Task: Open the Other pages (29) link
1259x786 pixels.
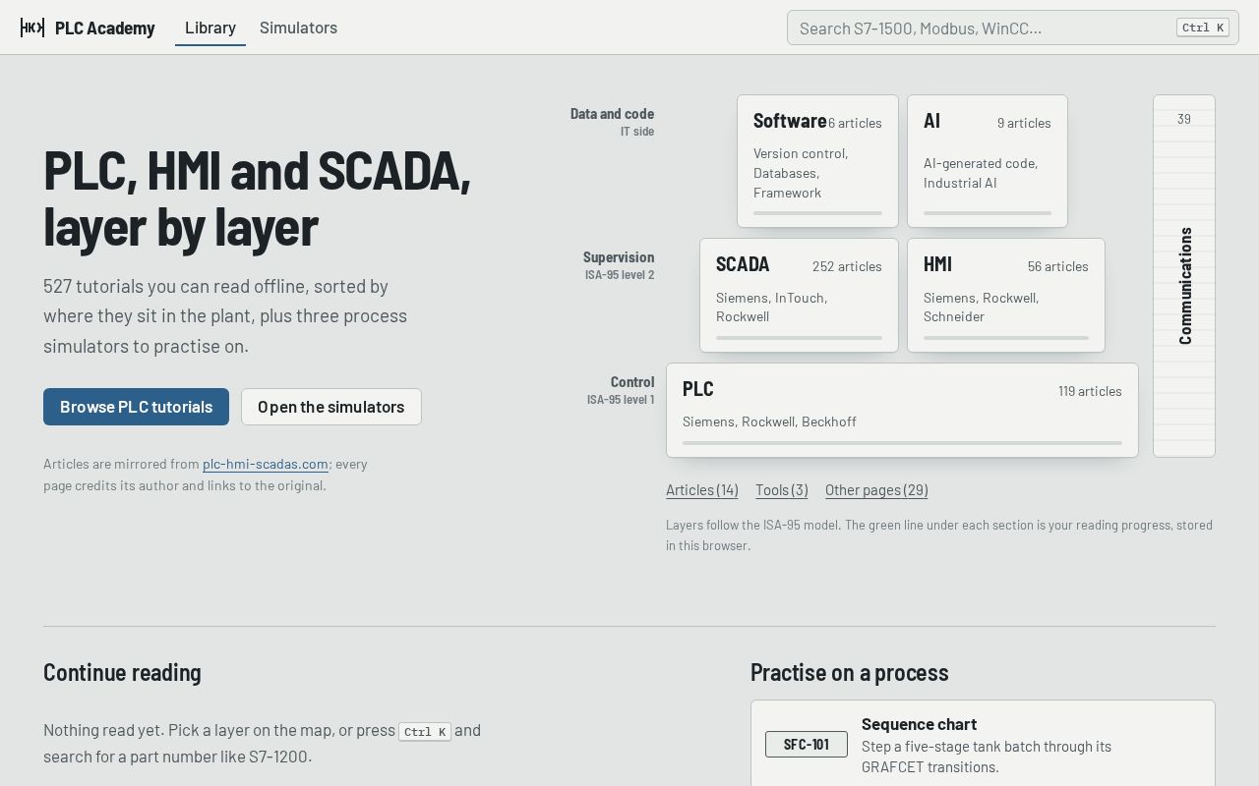Action: tap(876, 490)
